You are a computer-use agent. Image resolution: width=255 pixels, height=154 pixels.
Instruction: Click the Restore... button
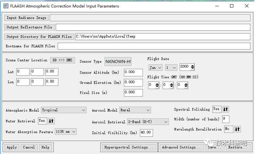[238, 147]
